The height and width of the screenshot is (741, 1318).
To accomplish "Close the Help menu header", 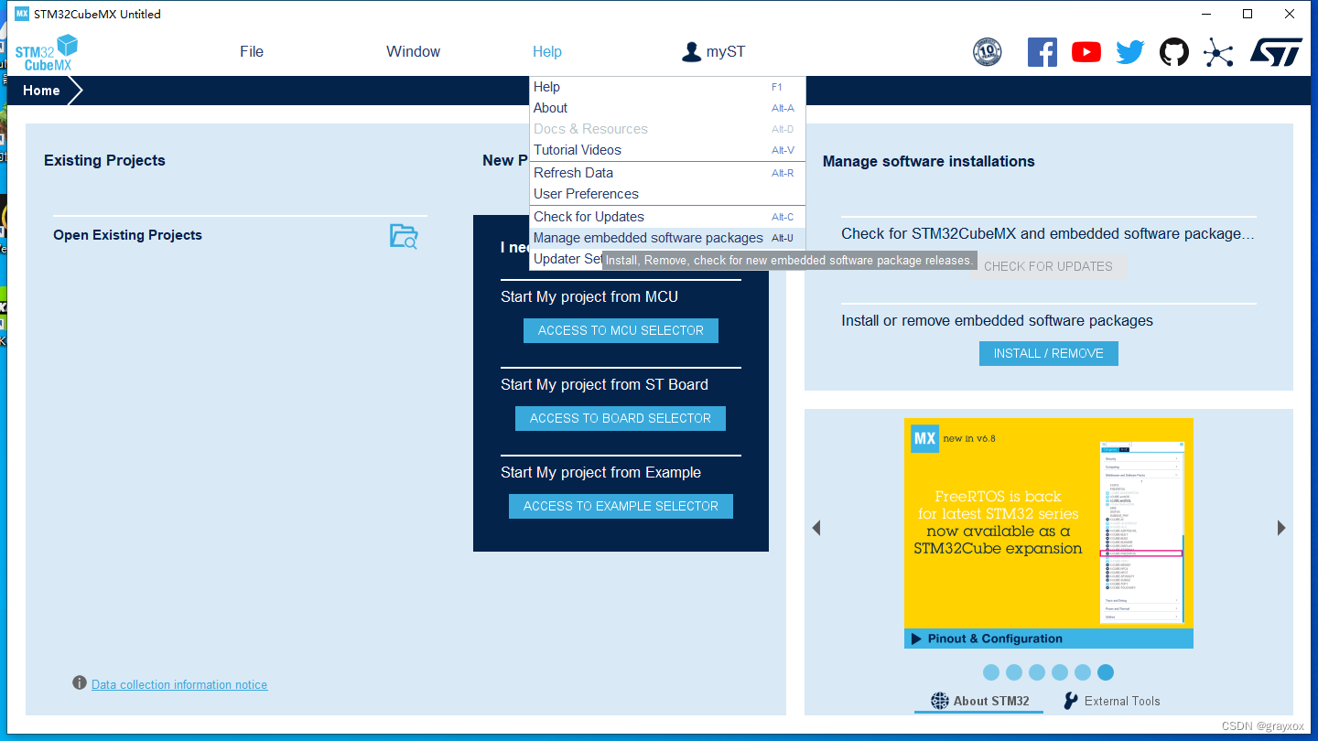I will click(547, 52).
